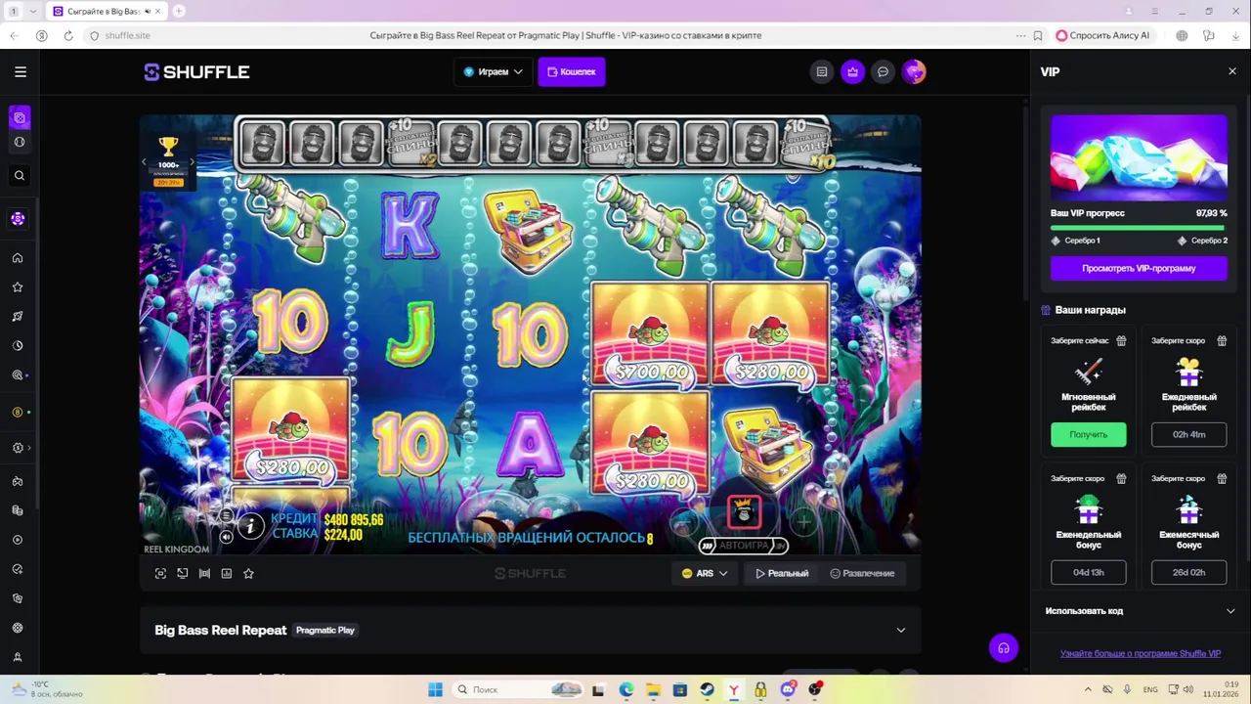Open the search icon in left sidebar

point(19,176)
